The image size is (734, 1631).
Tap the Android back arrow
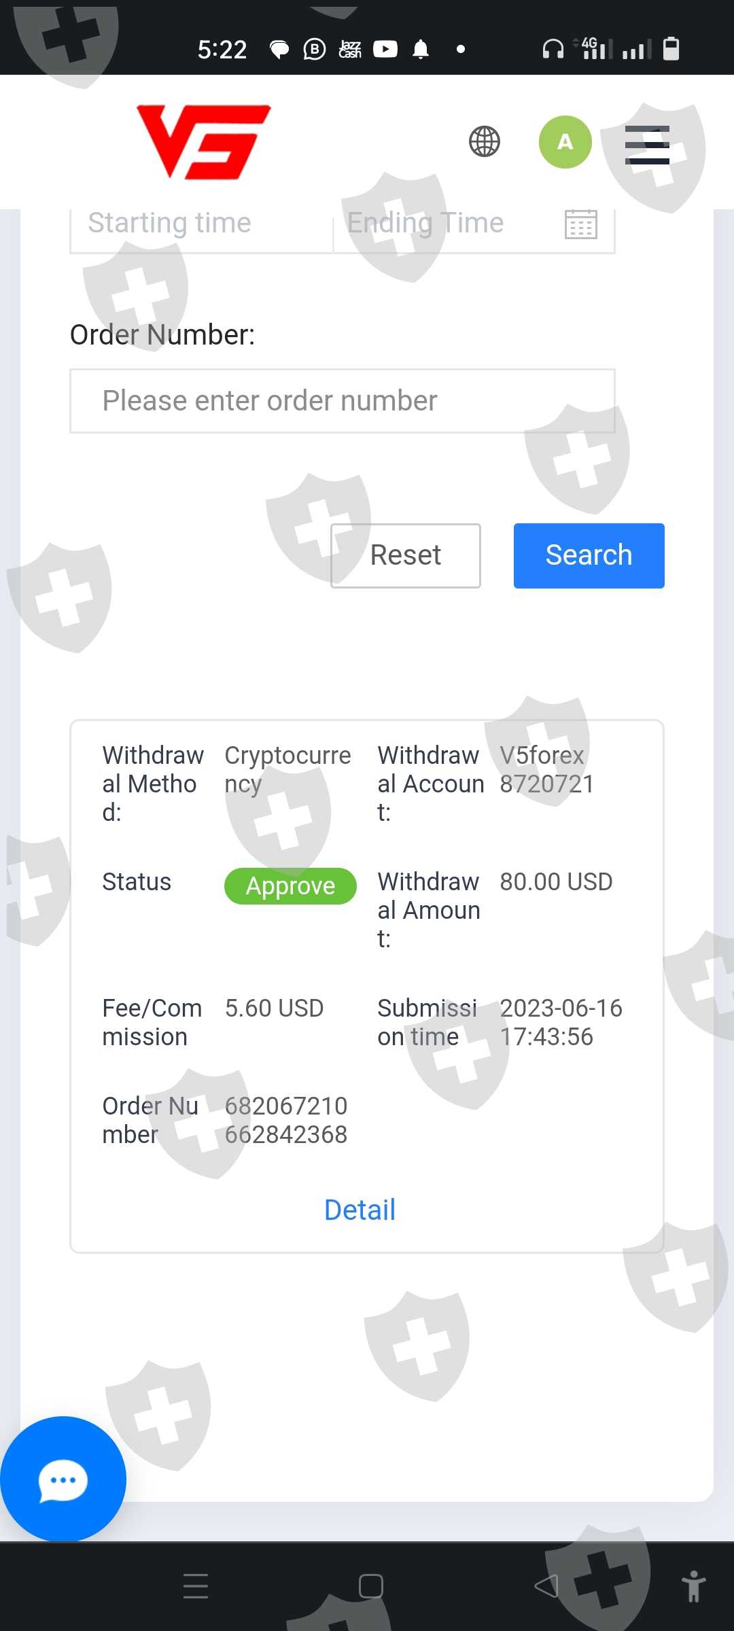click(x=546, y=1585)
